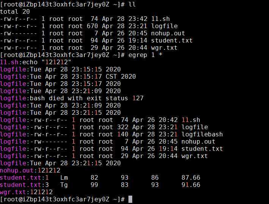This screenshot has width=269, height=204.
Task: Click value 91.66 in student.txt row
Action: click(191, 185)
